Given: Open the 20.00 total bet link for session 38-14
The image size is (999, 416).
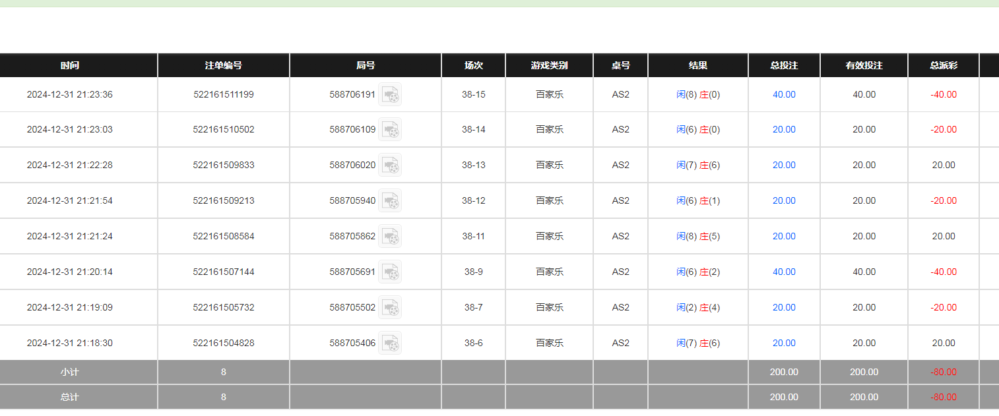Looking at the screenshot, I should tap(784, 130).
